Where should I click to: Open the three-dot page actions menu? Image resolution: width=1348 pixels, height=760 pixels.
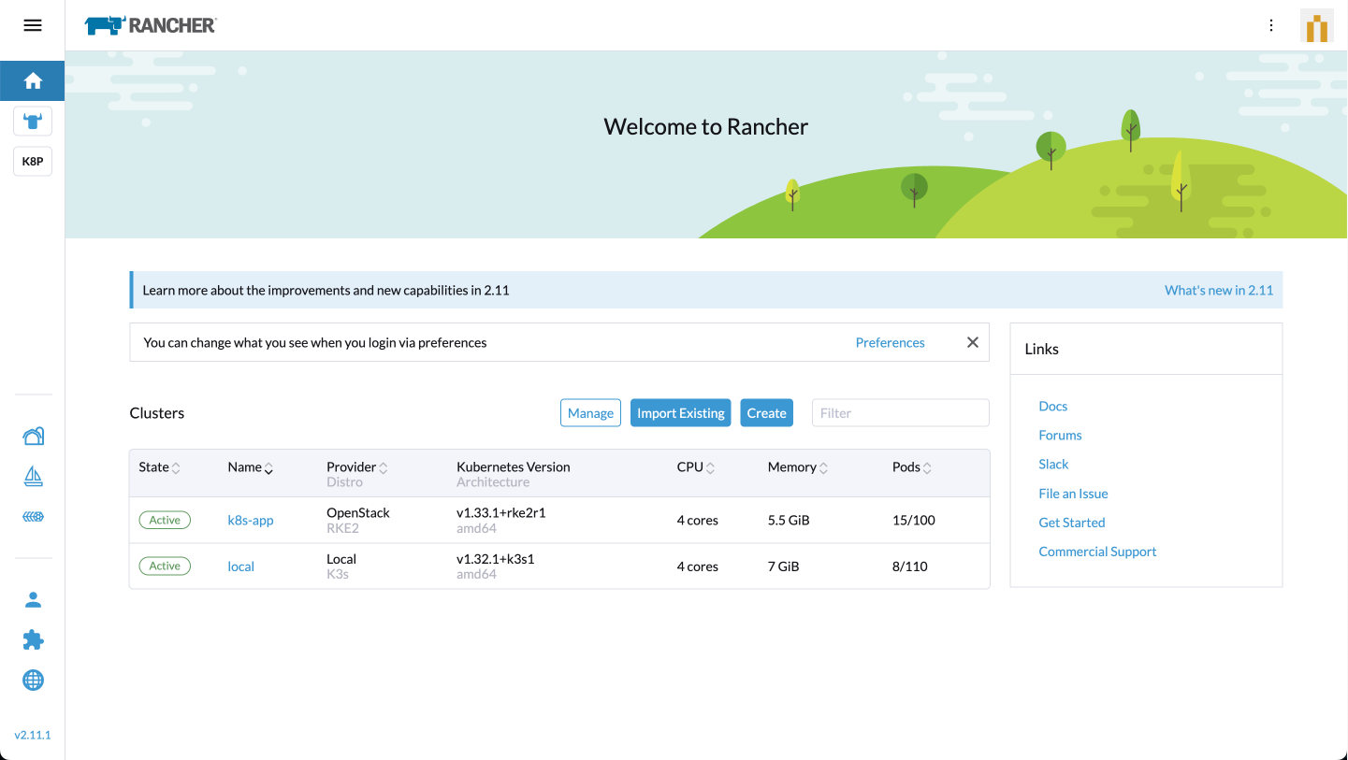pos(1271,25)
